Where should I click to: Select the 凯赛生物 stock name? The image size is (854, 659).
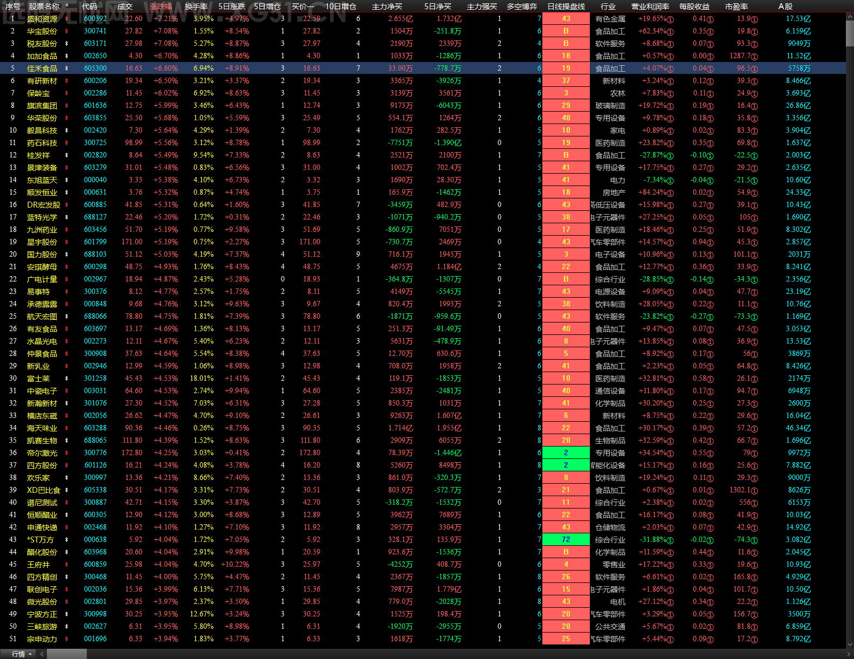pyautogui.click(x=42, y=441)
